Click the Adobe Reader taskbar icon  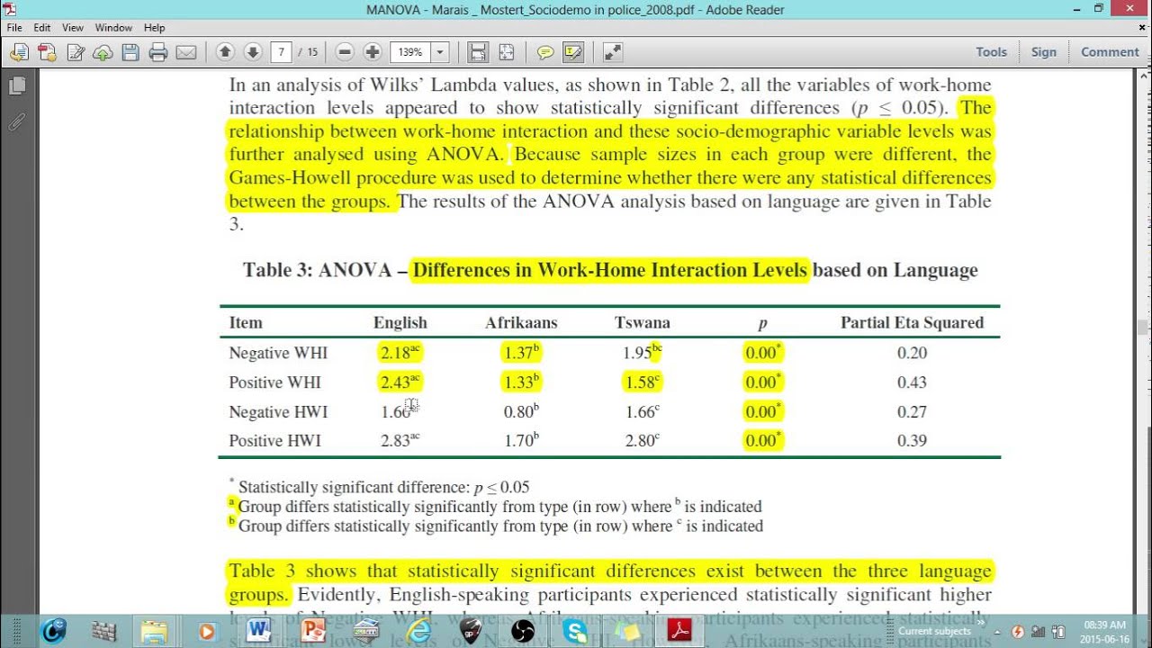[679, 631]
